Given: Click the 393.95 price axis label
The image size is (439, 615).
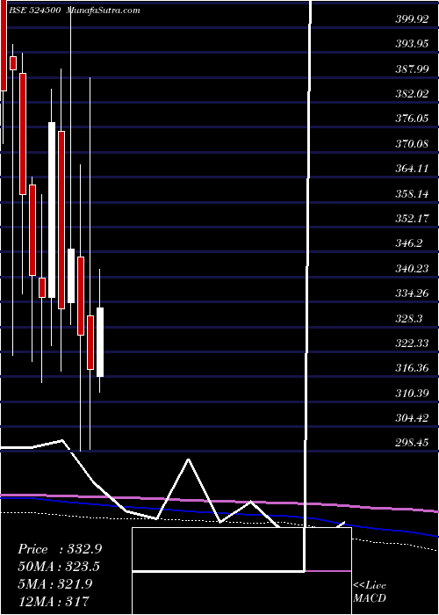Looking at the screenshot, I should click(412, 44).
